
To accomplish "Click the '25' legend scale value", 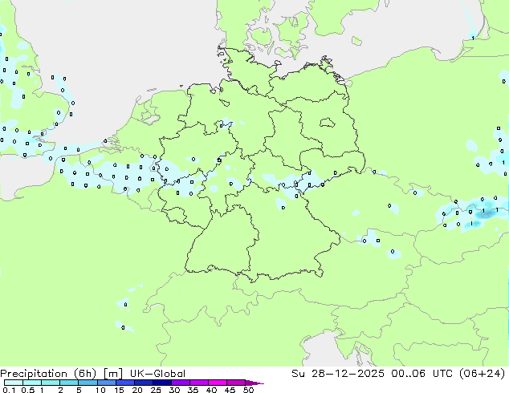I will coord(156,390).
